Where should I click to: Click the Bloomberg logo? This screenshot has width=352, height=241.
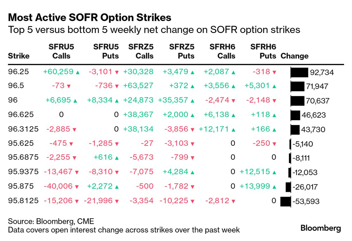[320, 228]
